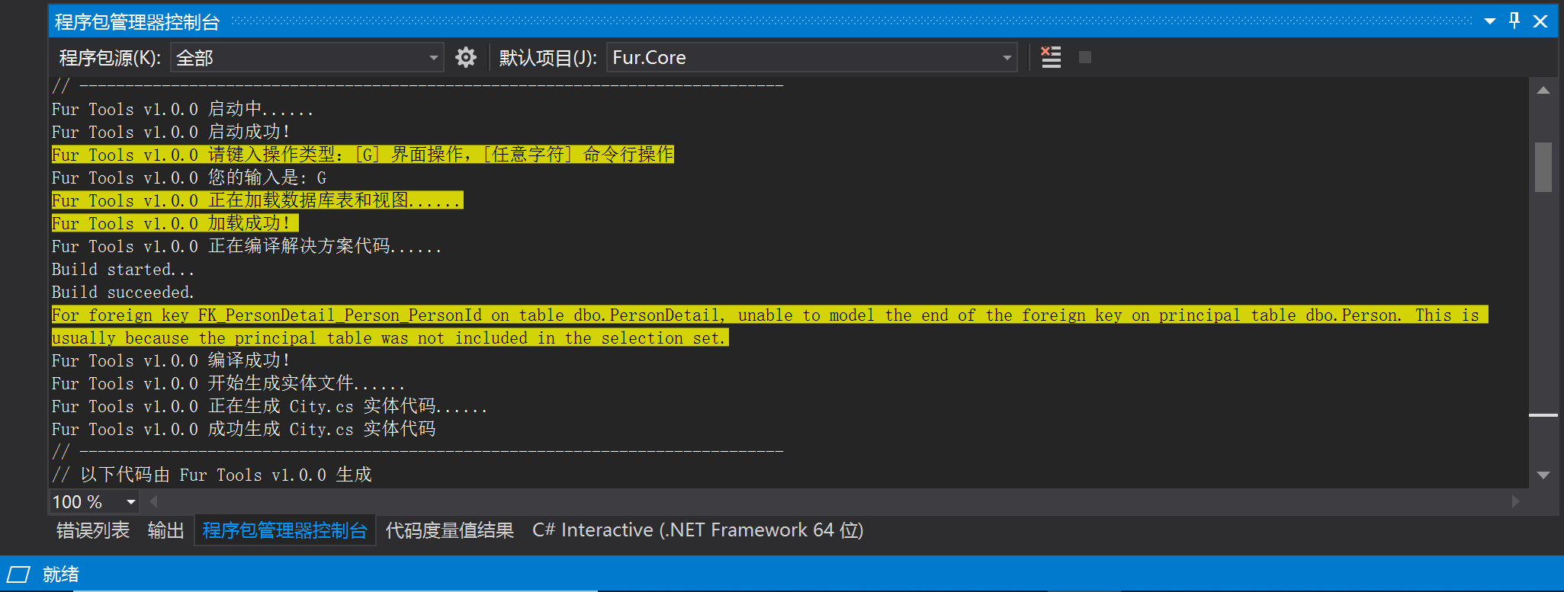Image resolution: width=1564 pixels, height=592 pixels.
Task: Select the 程序包管理器控制台 bottom tab
Action: point(284,530)
